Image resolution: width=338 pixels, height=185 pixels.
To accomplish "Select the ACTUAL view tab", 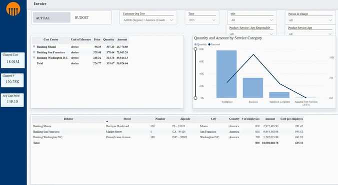I will click(x=51, y=17).
